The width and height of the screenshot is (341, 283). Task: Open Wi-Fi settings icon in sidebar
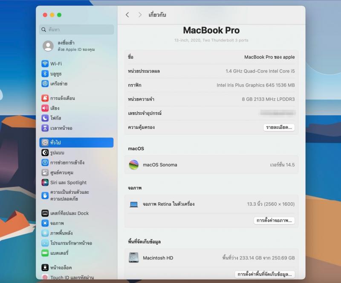pos(45,64)
